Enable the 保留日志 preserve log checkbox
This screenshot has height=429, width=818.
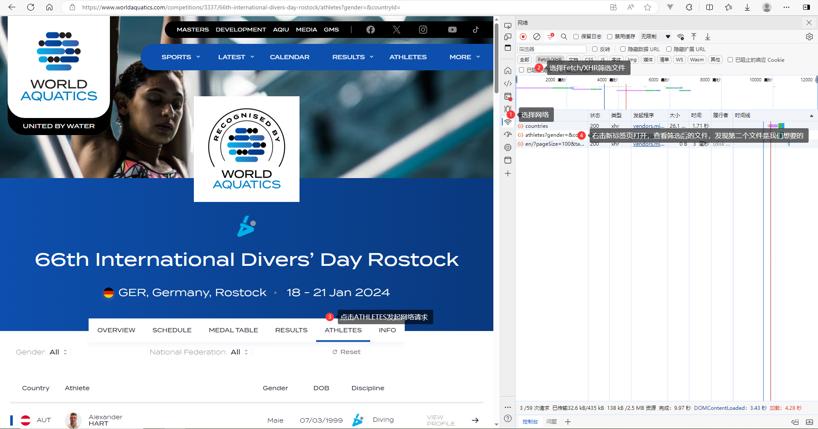[576, 37]
